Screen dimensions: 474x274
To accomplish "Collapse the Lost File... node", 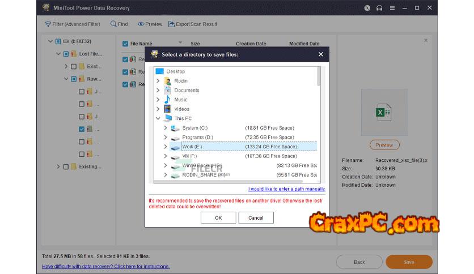I will (x=58, y=54).
